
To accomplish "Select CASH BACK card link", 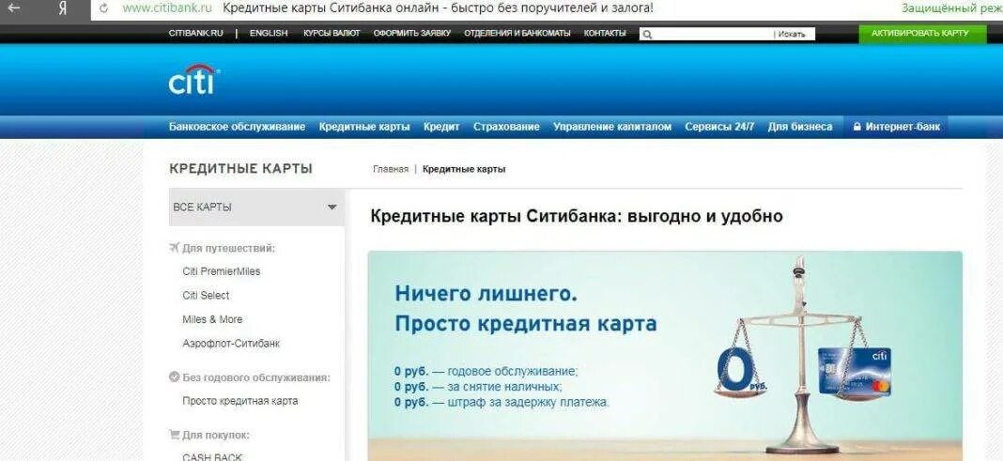I will click(x=212, y=456).
